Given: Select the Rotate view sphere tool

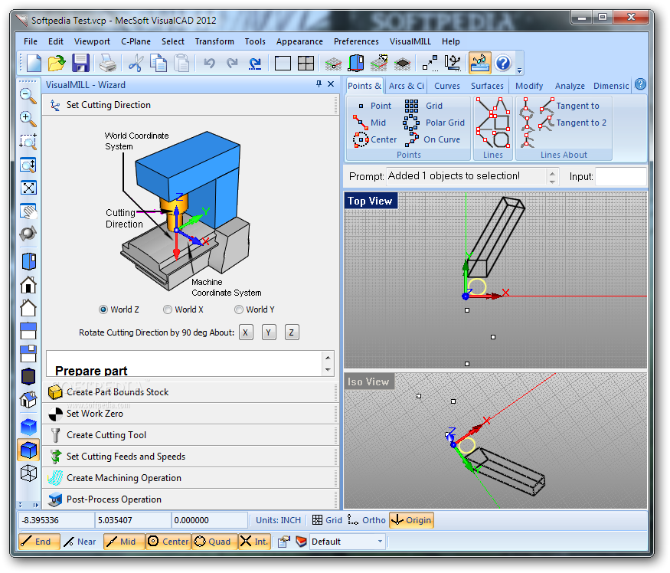Looking at the screenshot, I should (28, 234).
